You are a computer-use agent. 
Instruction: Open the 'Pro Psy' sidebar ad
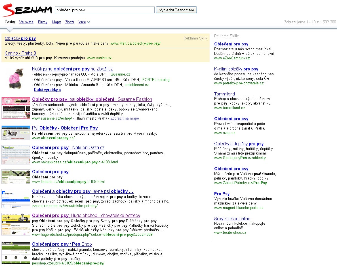click(222, 194)
